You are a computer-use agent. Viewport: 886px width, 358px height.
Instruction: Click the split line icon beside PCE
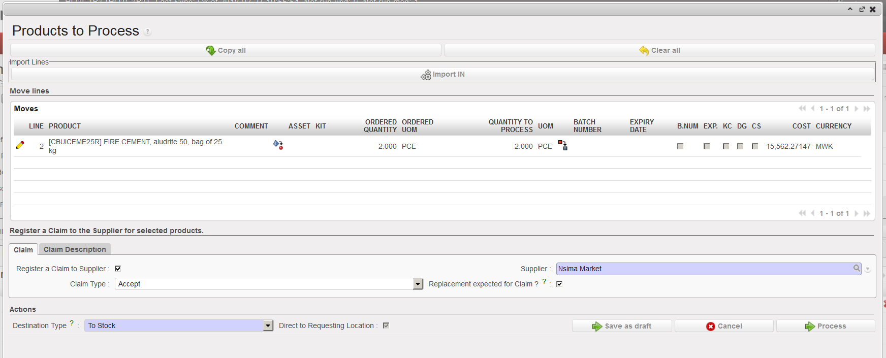[x=563, y=146]
